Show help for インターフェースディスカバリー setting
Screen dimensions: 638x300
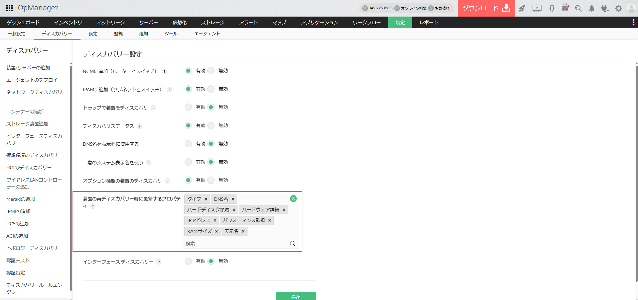(159, 262)
